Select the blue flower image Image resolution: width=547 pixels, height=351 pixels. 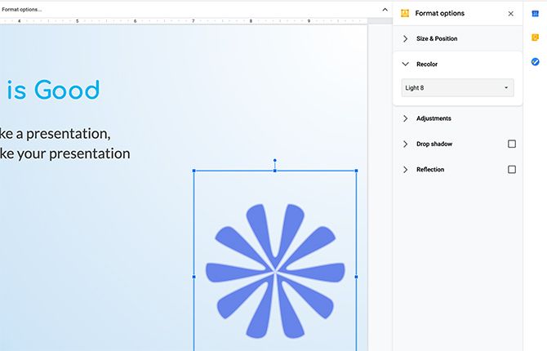pos(275,271)
